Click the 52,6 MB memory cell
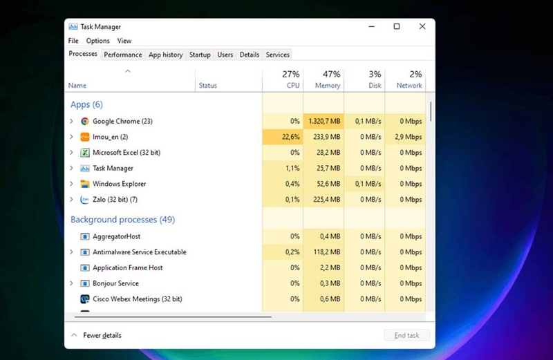Screen dimensions: 553x360 click(x=324, y=184)
